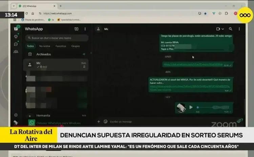Viewport: 254px width, 157px height.
Task: Expand the tab search dropdown
Action: tap(14, 6)
